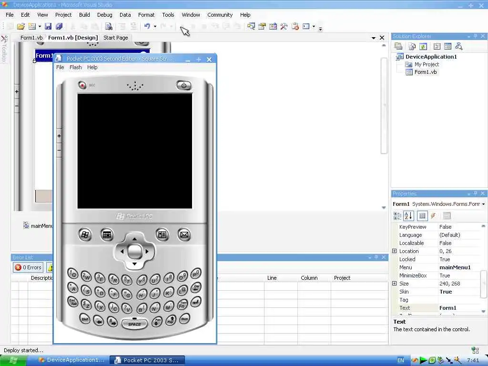Toggle the 0 Errors filter button
The width and height of the screenshot is (488, 366).
coord(28,267)
